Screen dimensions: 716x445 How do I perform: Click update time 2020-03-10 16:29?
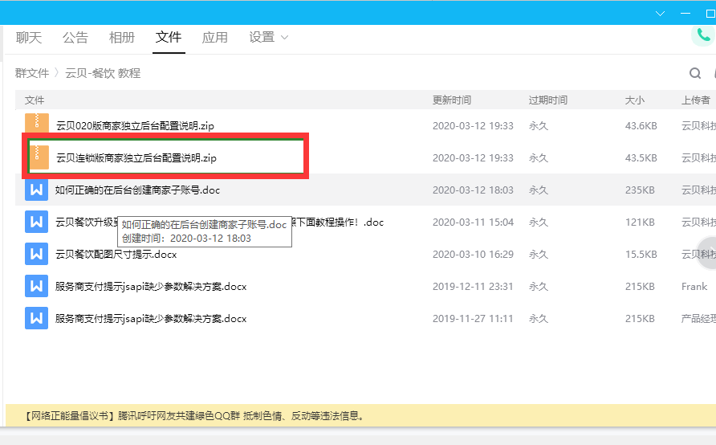[473, 254]
